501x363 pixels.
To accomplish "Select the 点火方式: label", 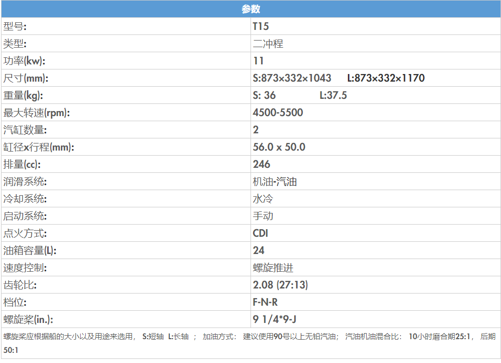I will click(25, 233).
